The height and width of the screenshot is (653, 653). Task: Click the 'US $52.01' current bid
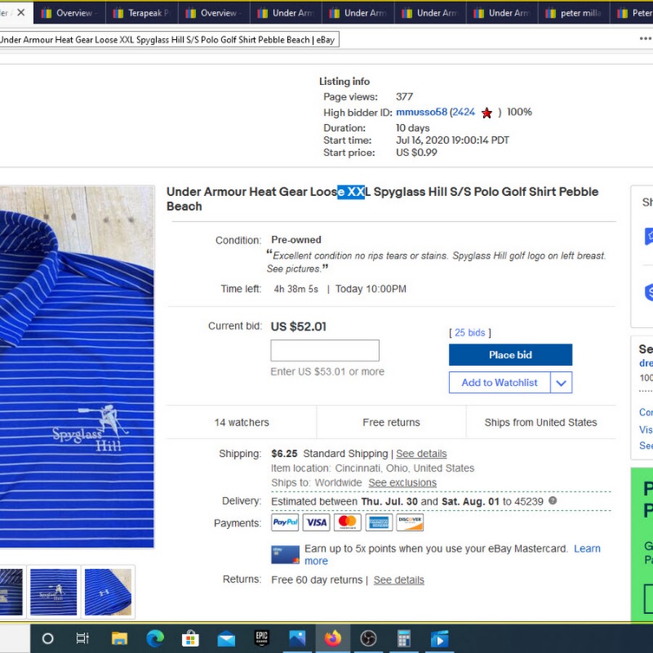pos(299,326)
